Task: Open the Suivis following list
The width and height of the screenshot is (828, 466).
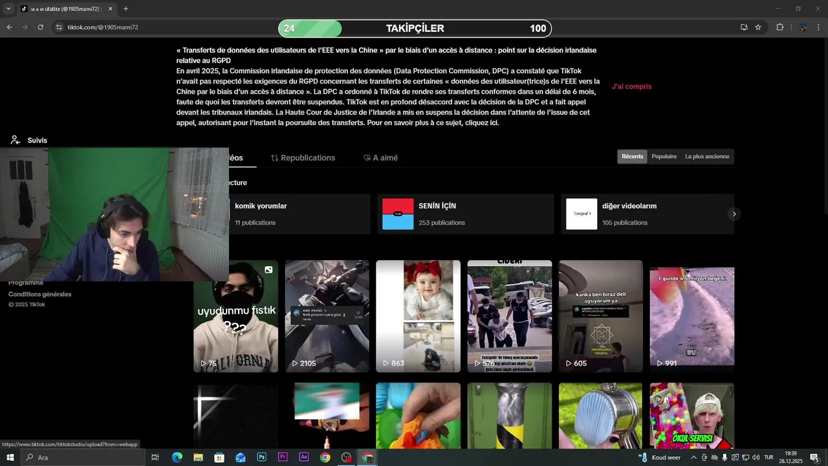Action: point(29,140)
